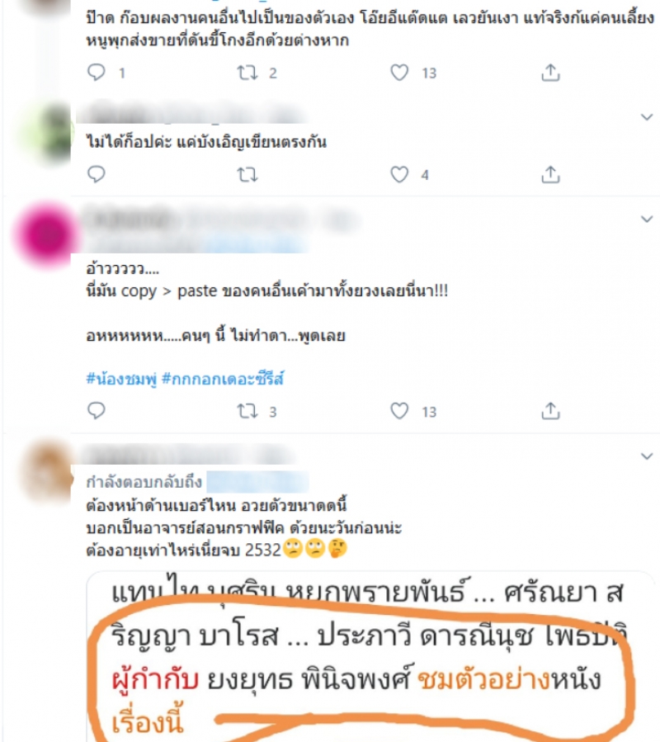Open the pink profile avatar
660x742 pixels.
pyautogui.click(x=46, y=234)
